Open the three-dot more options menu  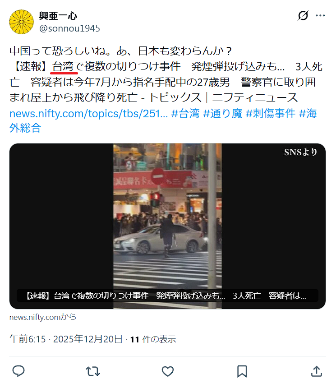pos(320,16)
